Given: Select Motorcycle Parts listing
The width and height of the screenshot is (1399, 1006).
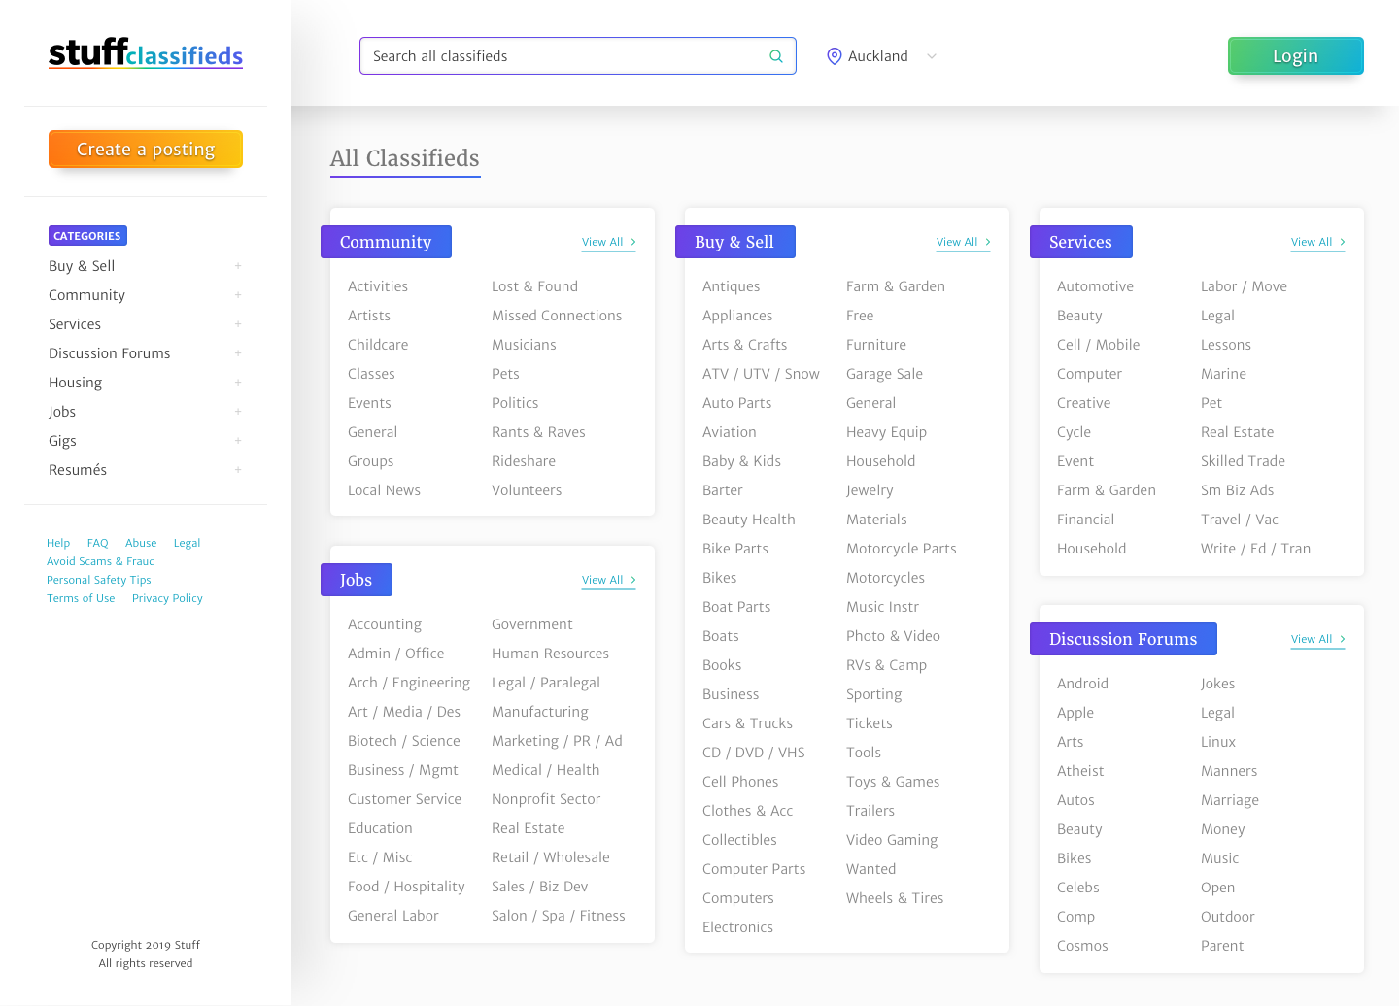Looking at the screenshot, I should pos(902,549).
